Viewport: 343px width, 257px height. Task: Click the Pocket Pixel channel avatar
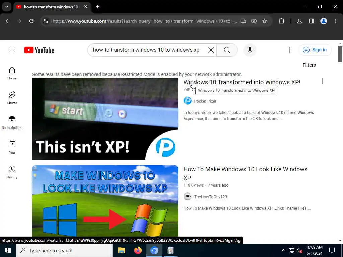click(x=187, y=101)
